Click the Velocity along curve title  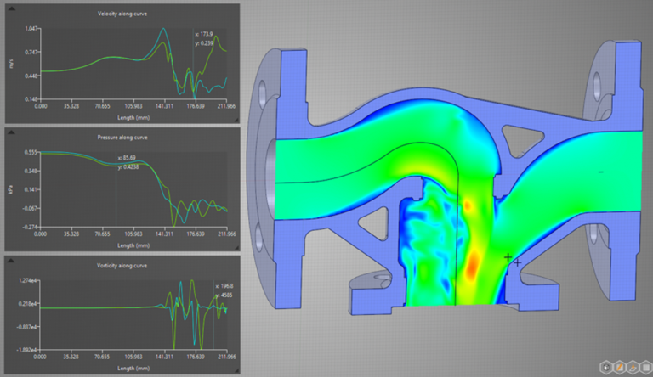pos(122,14)
